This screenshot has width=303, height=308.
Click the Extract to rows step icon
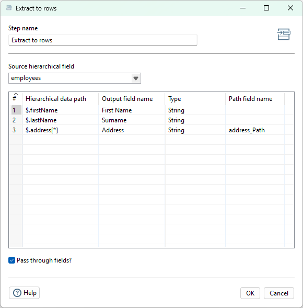(x=284, y=35)
